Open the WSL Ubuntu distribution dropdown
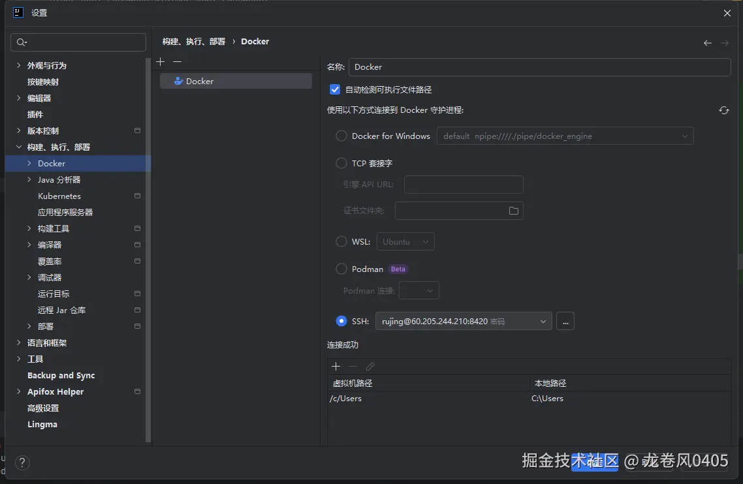 [x=405, y=241]
